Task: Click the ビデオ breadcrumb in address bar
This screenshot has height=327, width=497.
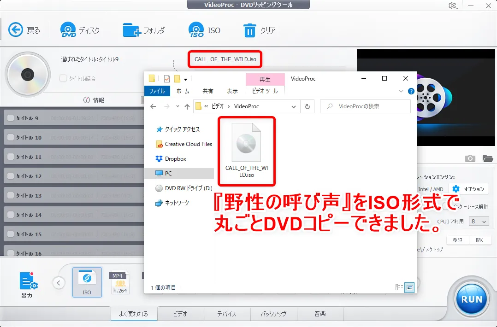Action: pyautogui.click(x=218, y=106)
